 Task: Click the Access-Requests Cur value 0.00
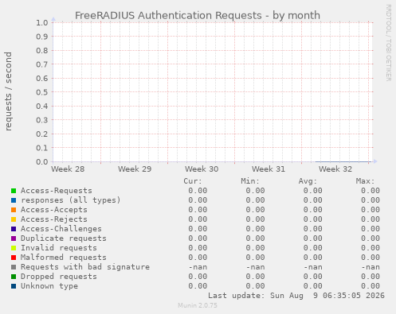(x=198, y=191)
